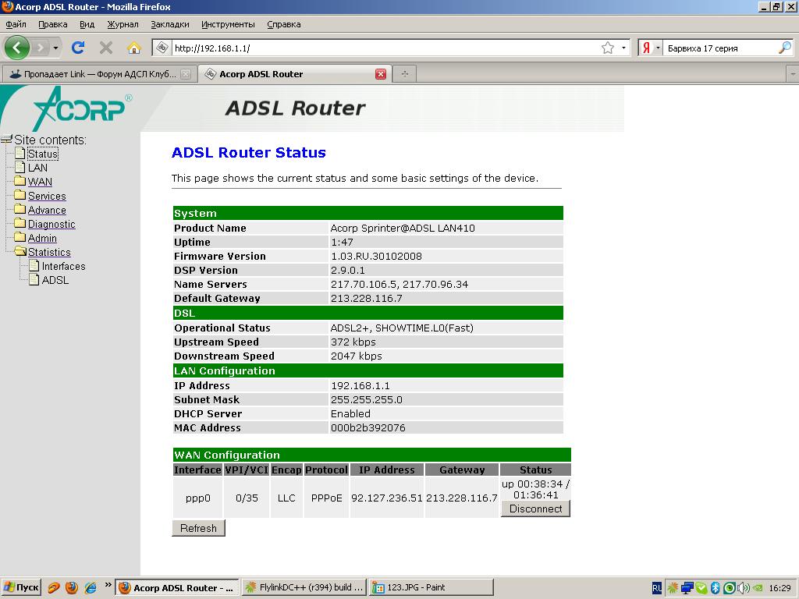Image resolution: width=799 pixels, height=599 pixels.
Task: Click the search field containing Барвиха 17 серия
Action: pos(720,48)
